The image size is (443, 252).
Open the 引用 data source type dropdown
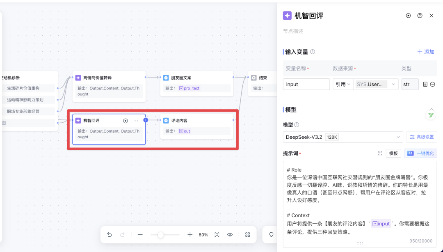click(x=343, y=84)
